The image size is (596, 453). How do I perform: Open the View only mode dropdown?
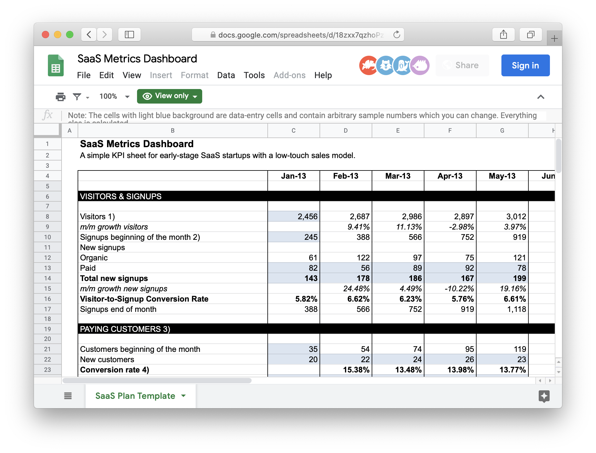pyautogui.click(x=169, y=96)
